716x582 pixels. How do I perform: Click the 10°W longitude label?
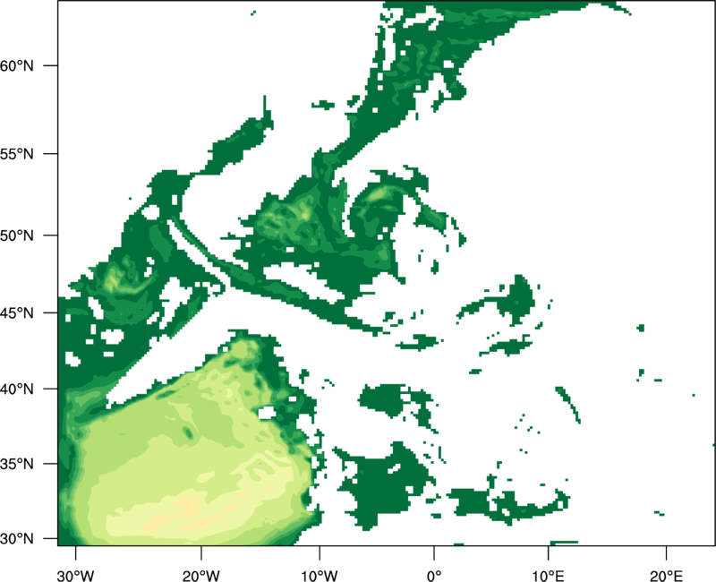coord(320,575)
